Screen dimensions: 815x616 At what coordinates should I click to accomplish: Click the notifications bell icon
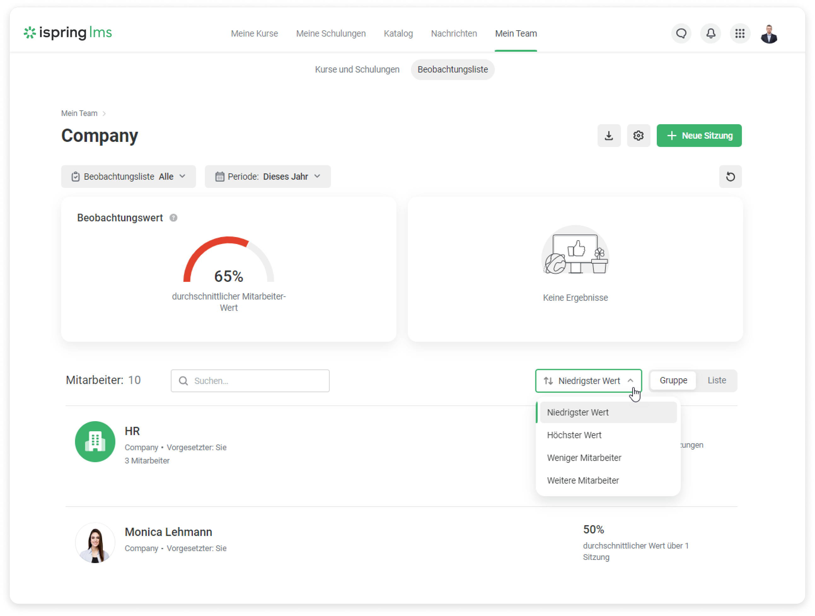[710, 33]
